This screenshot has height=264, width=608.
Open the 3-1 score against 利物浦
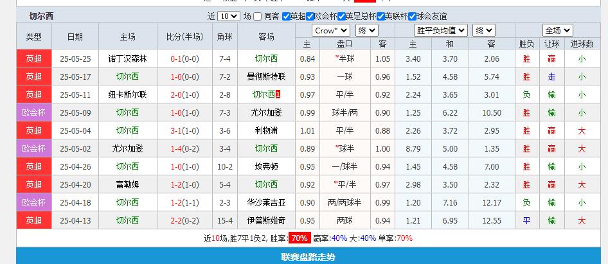(x=176, y=130)
